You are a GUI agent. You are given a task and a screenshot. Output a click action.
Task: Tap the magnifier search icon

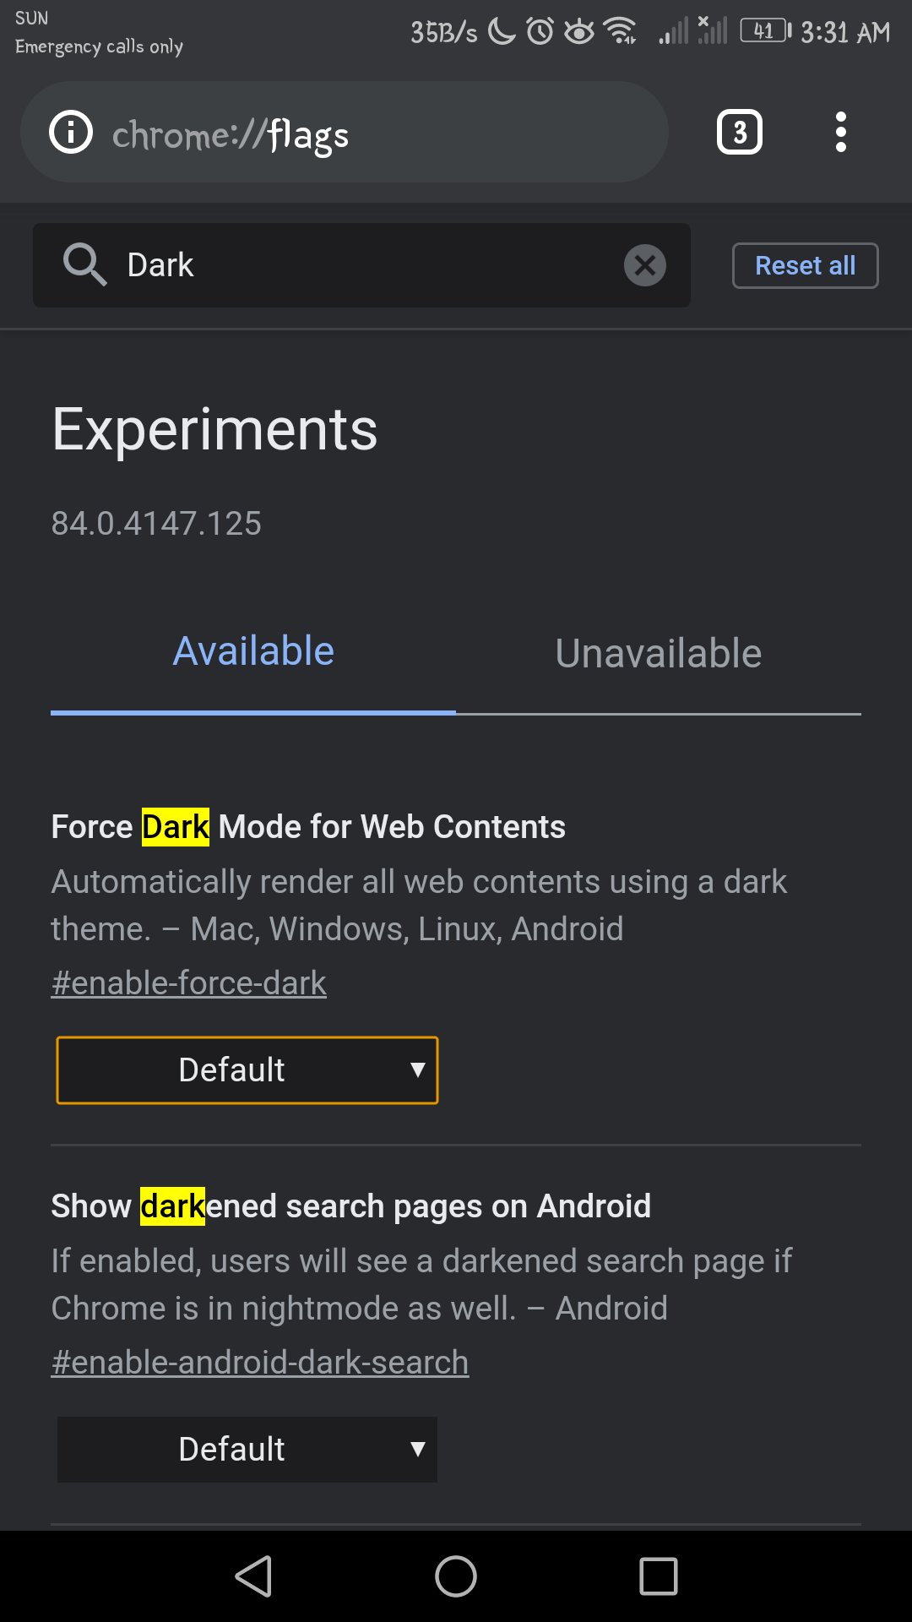(84, 264)
